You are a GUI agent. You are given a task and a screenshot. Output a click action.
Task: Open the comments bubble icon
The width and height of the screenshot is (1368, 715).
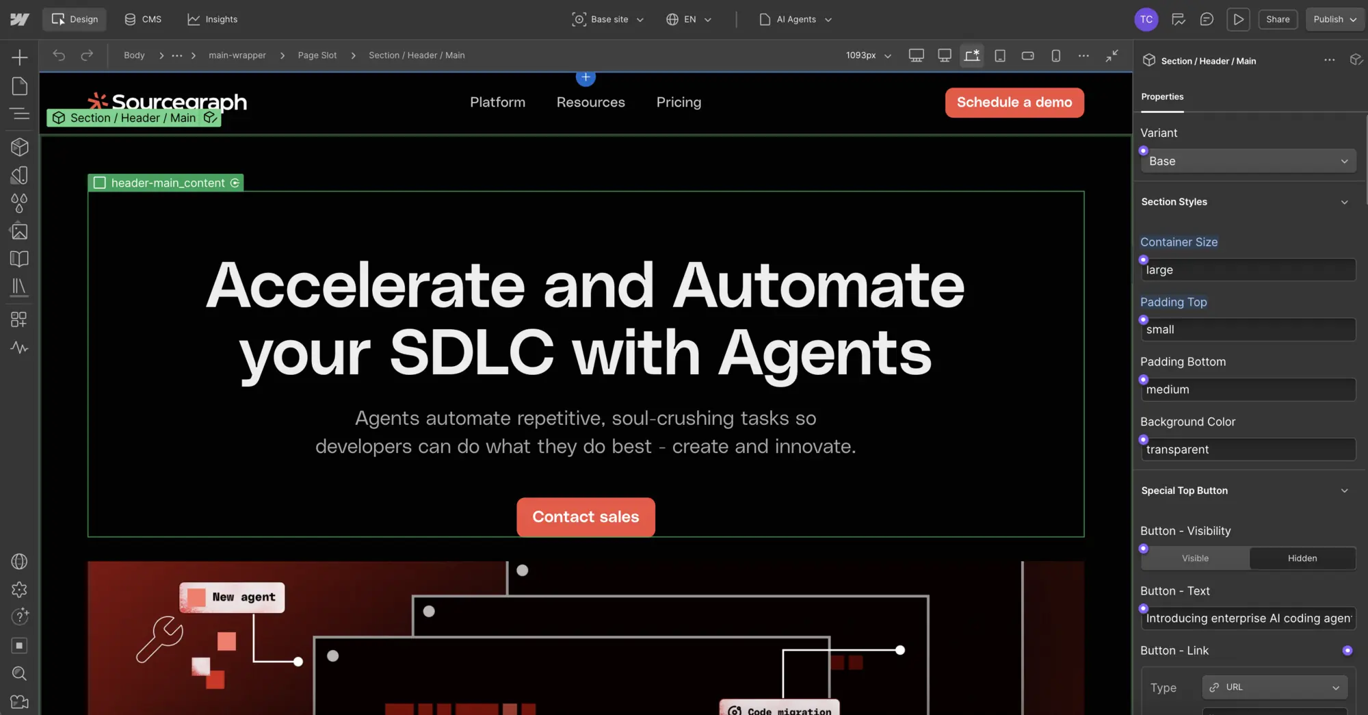(x=1207, y=19)
